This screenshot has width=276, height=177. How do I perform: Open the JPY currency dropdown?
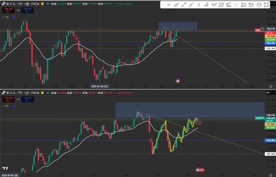click(270, 93)
